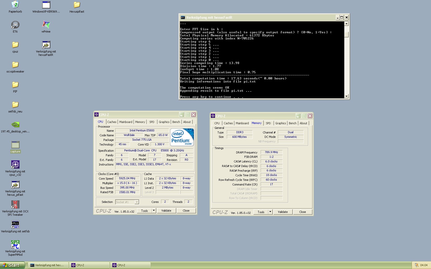Click the Core Speed 5925.04 MHz value
Screen dimensions: 431x269
coord(127,178)
